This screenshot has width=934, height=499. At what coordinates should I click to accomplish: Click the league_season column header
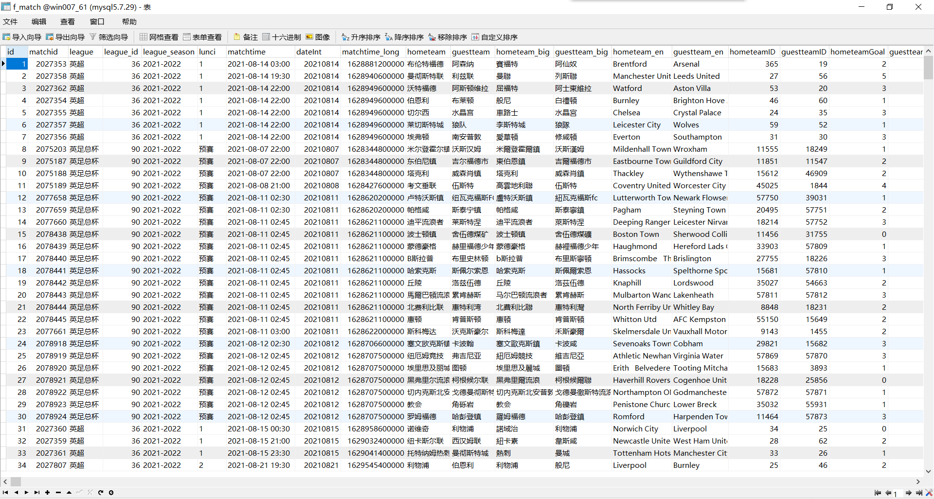(x=169, y=52)
